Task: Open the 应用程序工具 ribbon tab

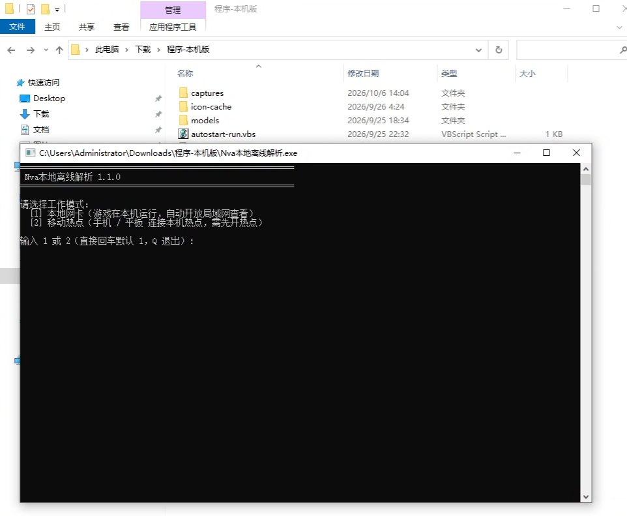Action: 173,27
